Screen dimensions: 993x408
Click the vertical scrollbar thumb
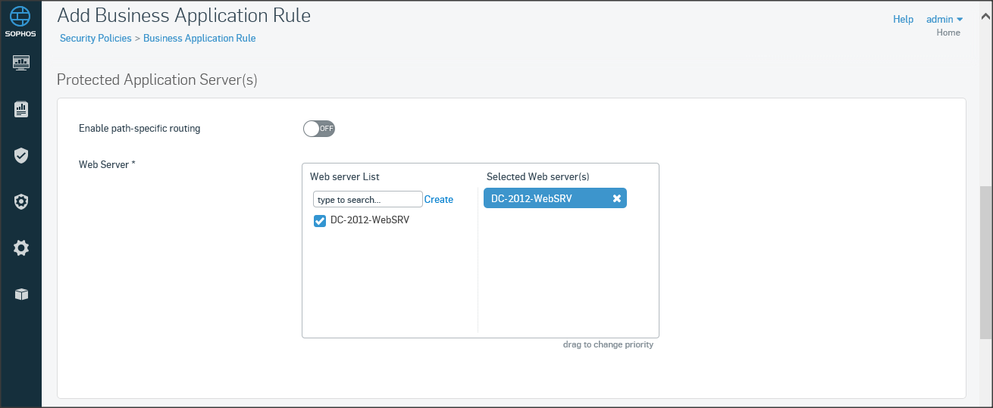point(985,261)
